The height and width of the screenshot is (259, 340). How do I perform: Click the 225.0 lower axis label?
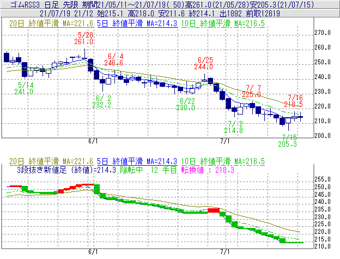[x=323, y=224]
